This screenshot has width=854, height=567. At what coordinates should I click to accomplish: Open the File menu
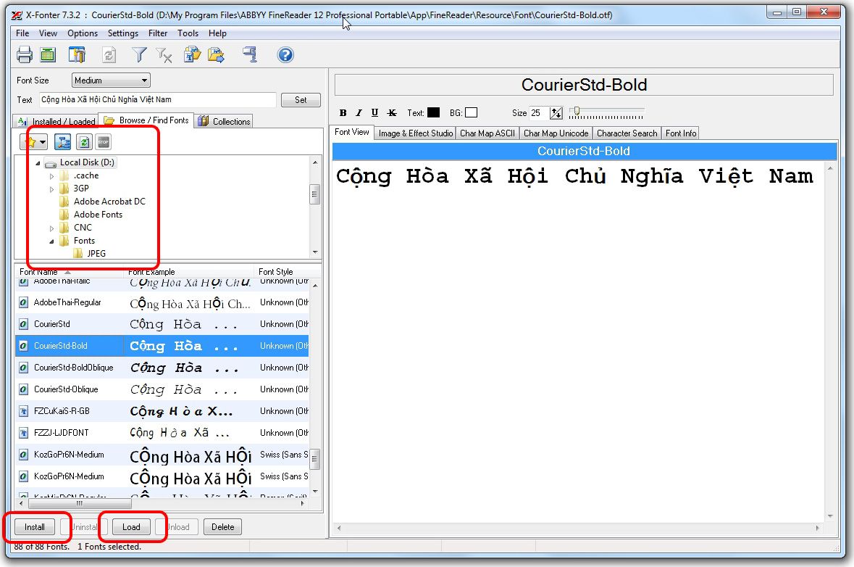(22, 33)
